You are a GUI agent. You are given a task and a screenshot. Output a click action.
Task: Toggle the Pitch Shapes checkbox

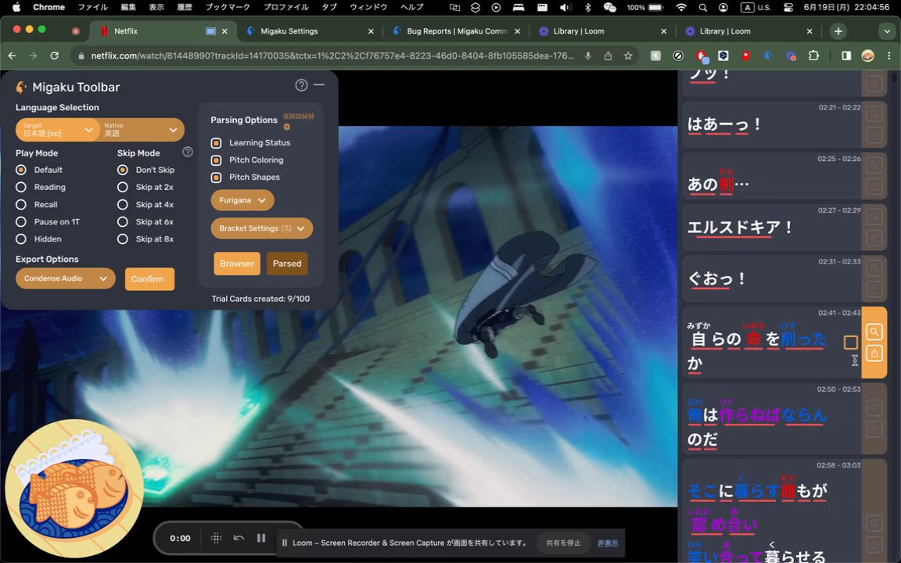point(216,178)
